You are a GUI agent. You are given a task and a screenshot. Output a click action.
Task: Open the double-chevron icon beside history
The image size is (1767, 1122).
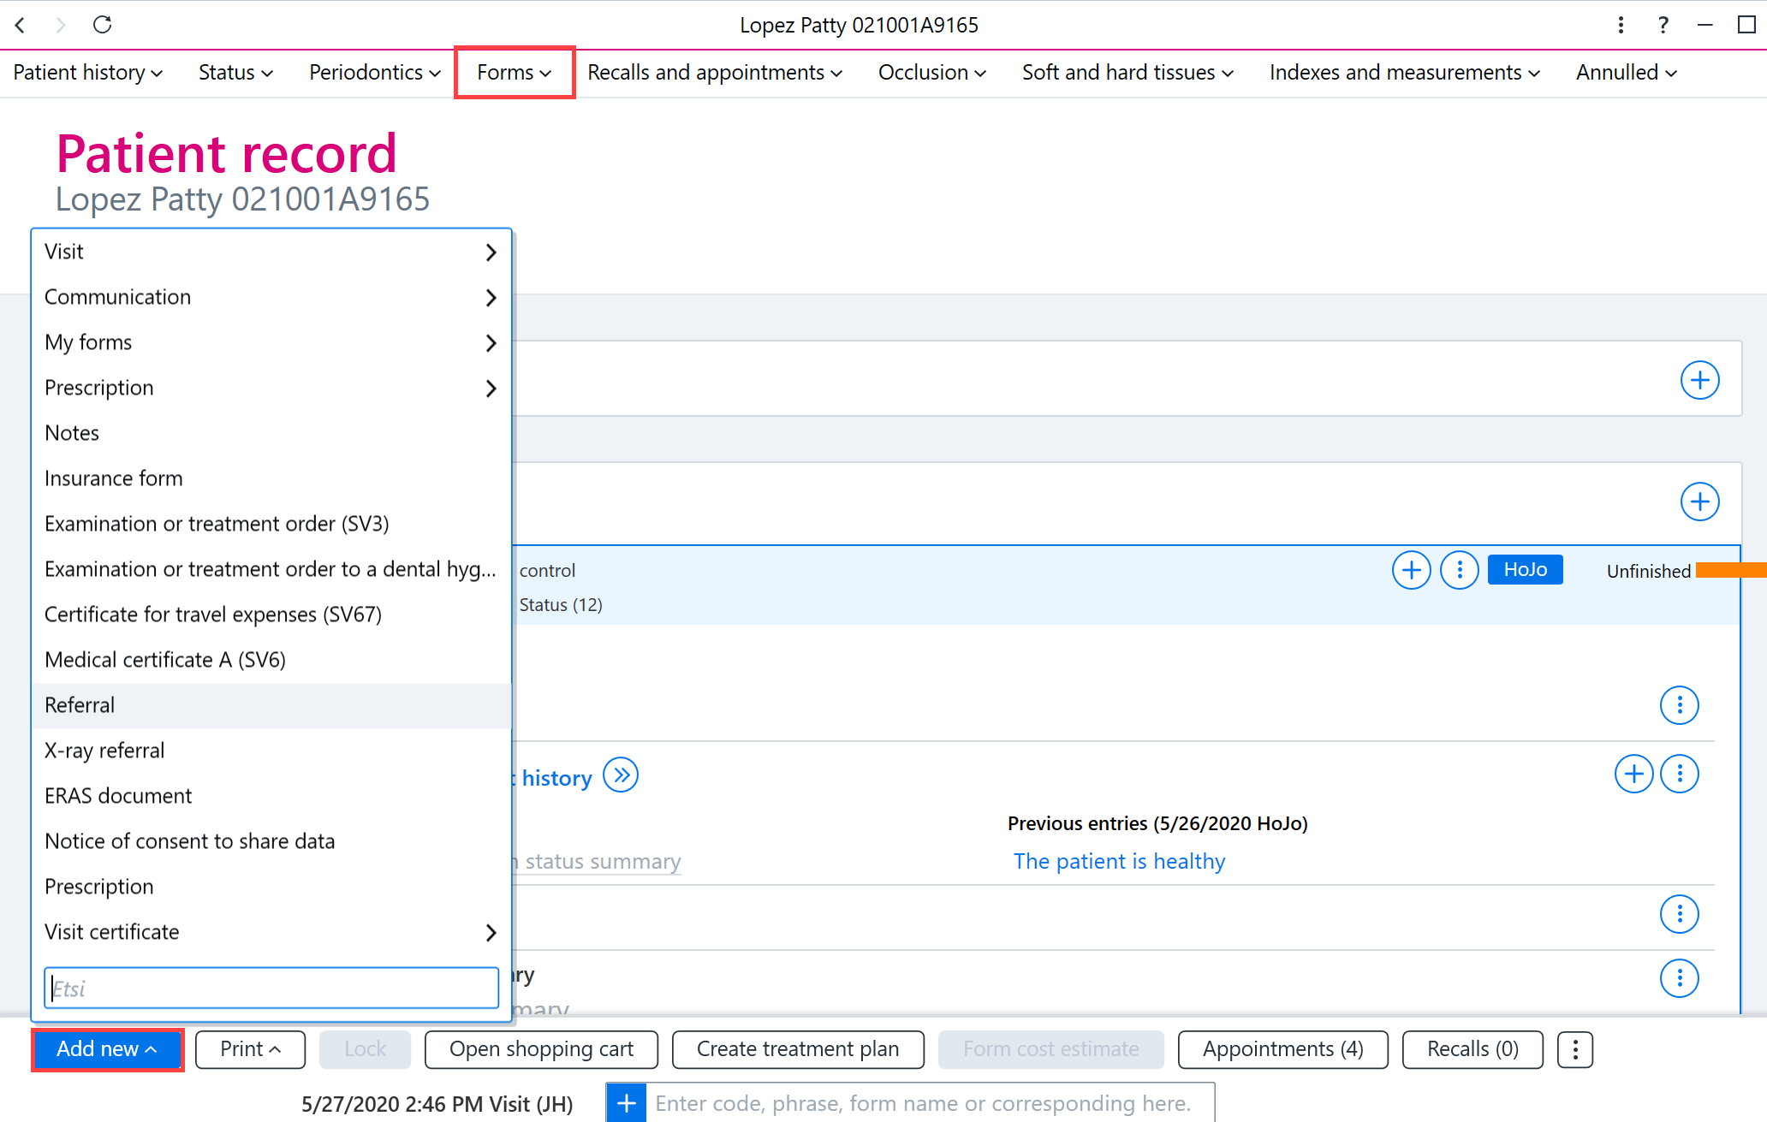(621, 775)
